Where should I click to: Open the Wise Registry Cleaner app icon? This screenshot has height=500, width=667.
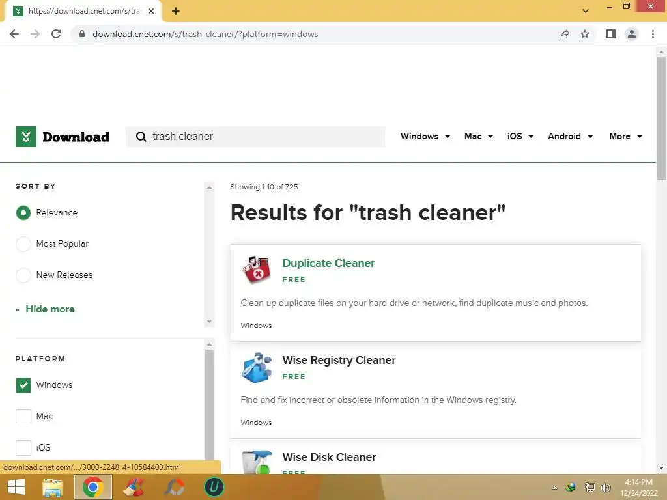click(x=256, y=367)
